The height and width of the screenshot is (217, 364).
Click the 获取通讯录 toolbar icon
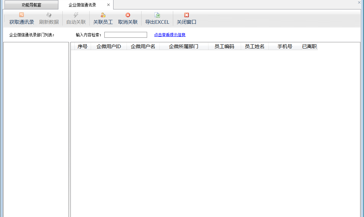coord(22,15)
